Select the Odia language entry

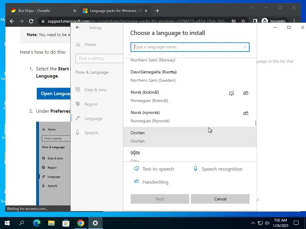pos(190,154)
